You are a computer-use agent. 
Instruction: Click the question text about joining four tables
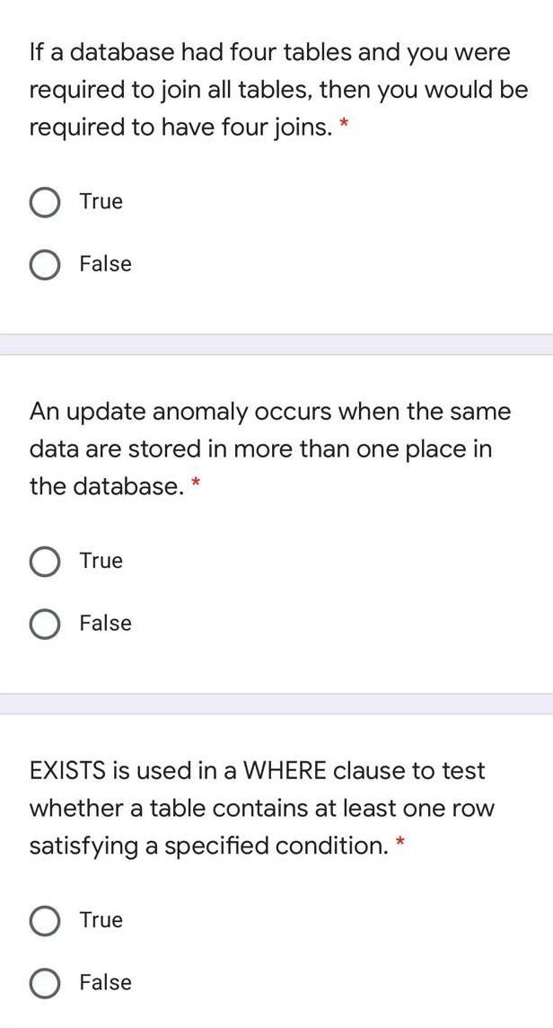click(x=269, y=89)
